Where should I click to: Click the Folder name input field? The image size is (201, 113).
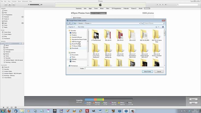124,69
